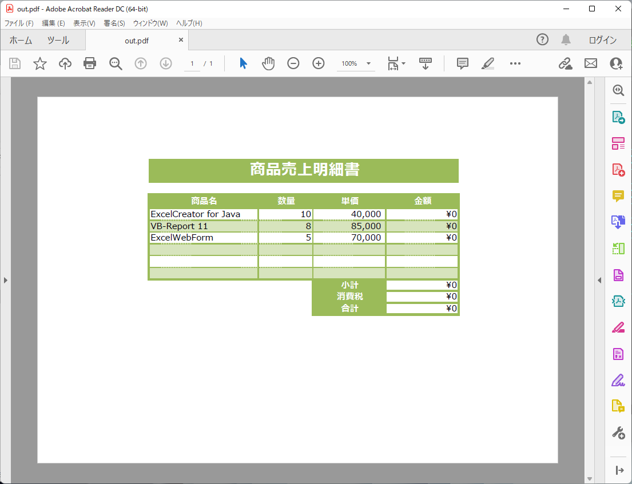
Task: Select the out.pdf document tab
Action: [137, 41]
